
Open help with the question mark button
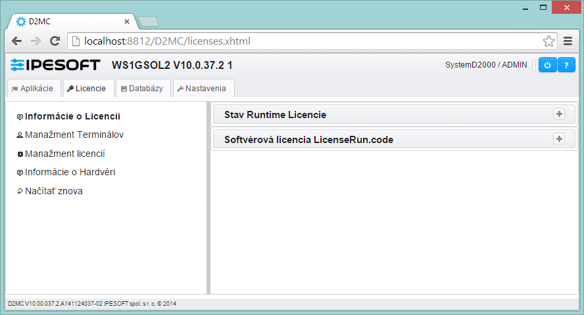coord(567,65)
